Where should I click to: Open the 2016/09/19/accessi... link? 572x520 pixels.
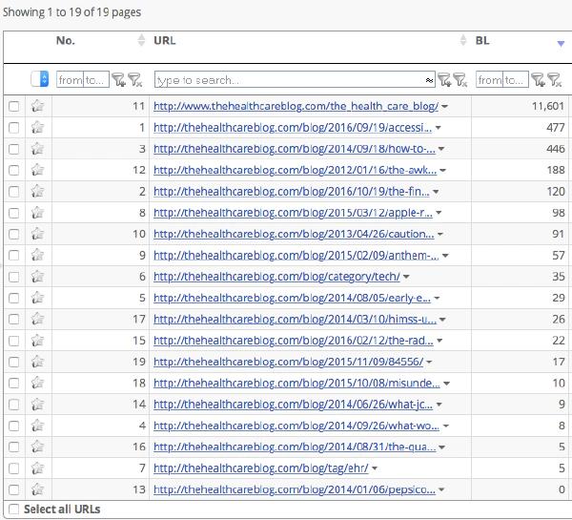tap(293, 128)
